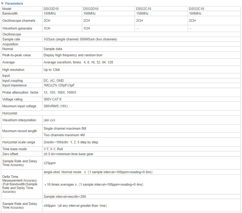Click the Average waveform times value
242x213 pixels.
(78, 62)
